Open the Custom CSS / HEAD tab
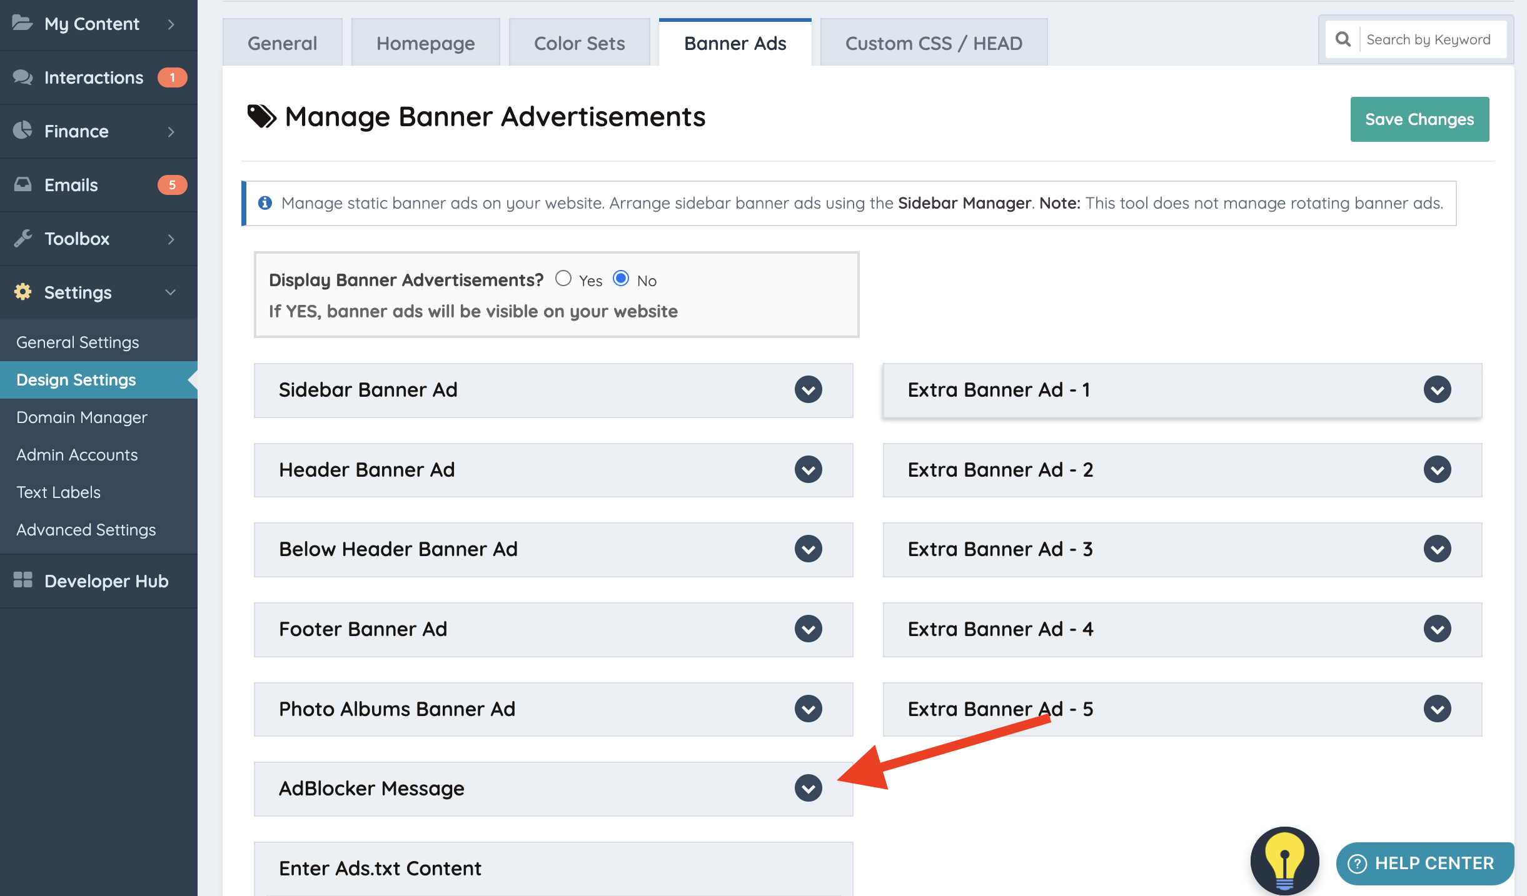 934,43
